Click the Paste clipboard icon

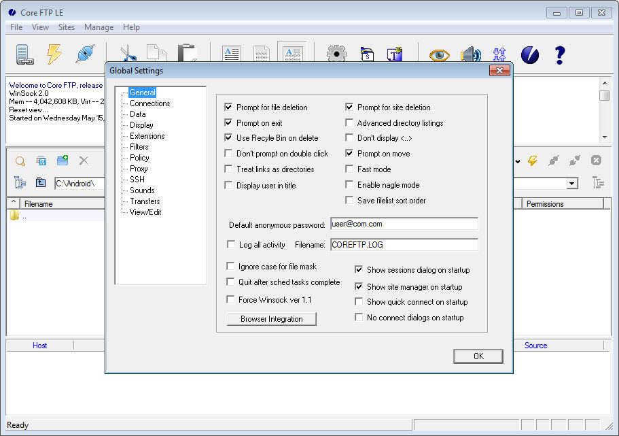tap(187, 53)
